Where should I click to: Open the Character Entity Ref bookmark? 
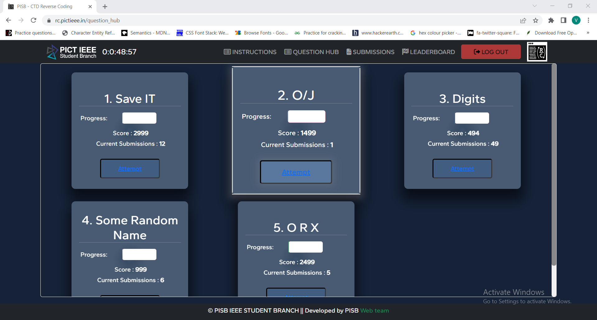89,33
